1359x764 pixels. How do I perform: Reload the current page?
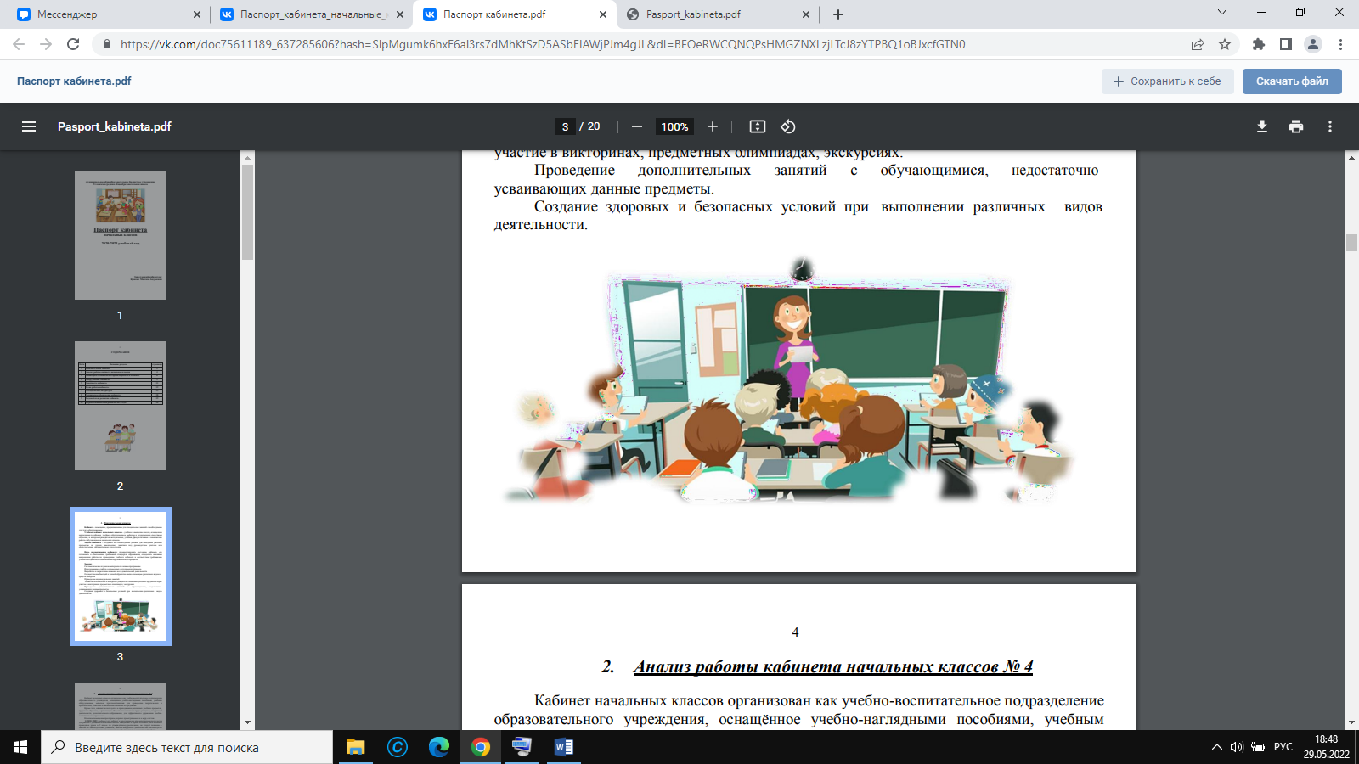coord(73,44)
